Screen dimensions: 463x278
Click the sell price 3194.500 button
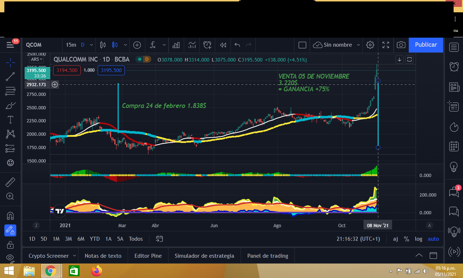[x=67, y=70]
